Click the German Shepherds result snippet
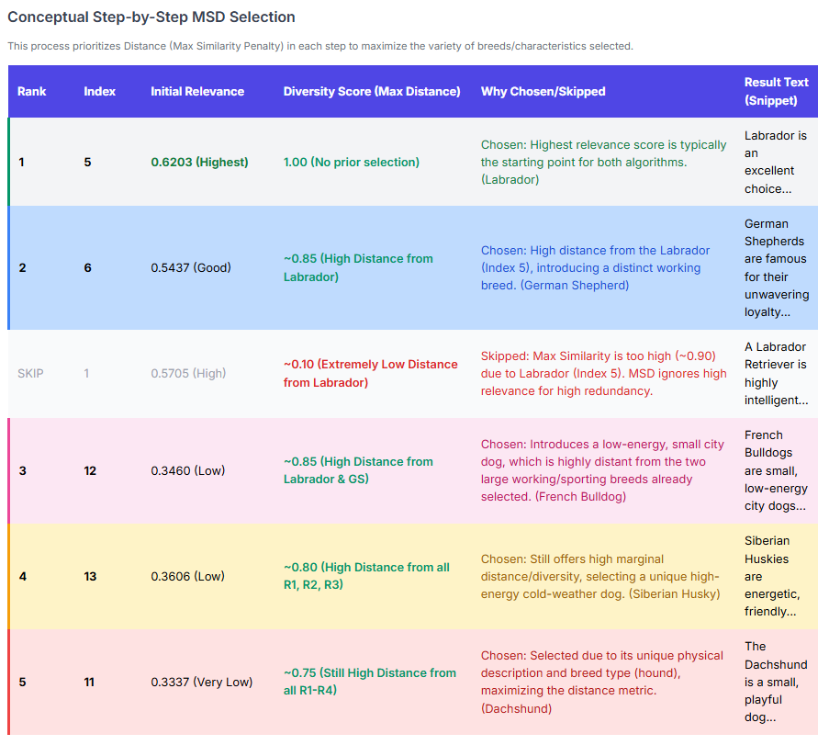The height and width of the screenshot is (745, 829). pos(776,267)
